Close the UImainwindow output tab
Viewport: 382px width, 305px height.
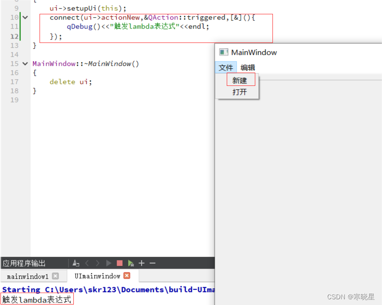coord(127,275)
